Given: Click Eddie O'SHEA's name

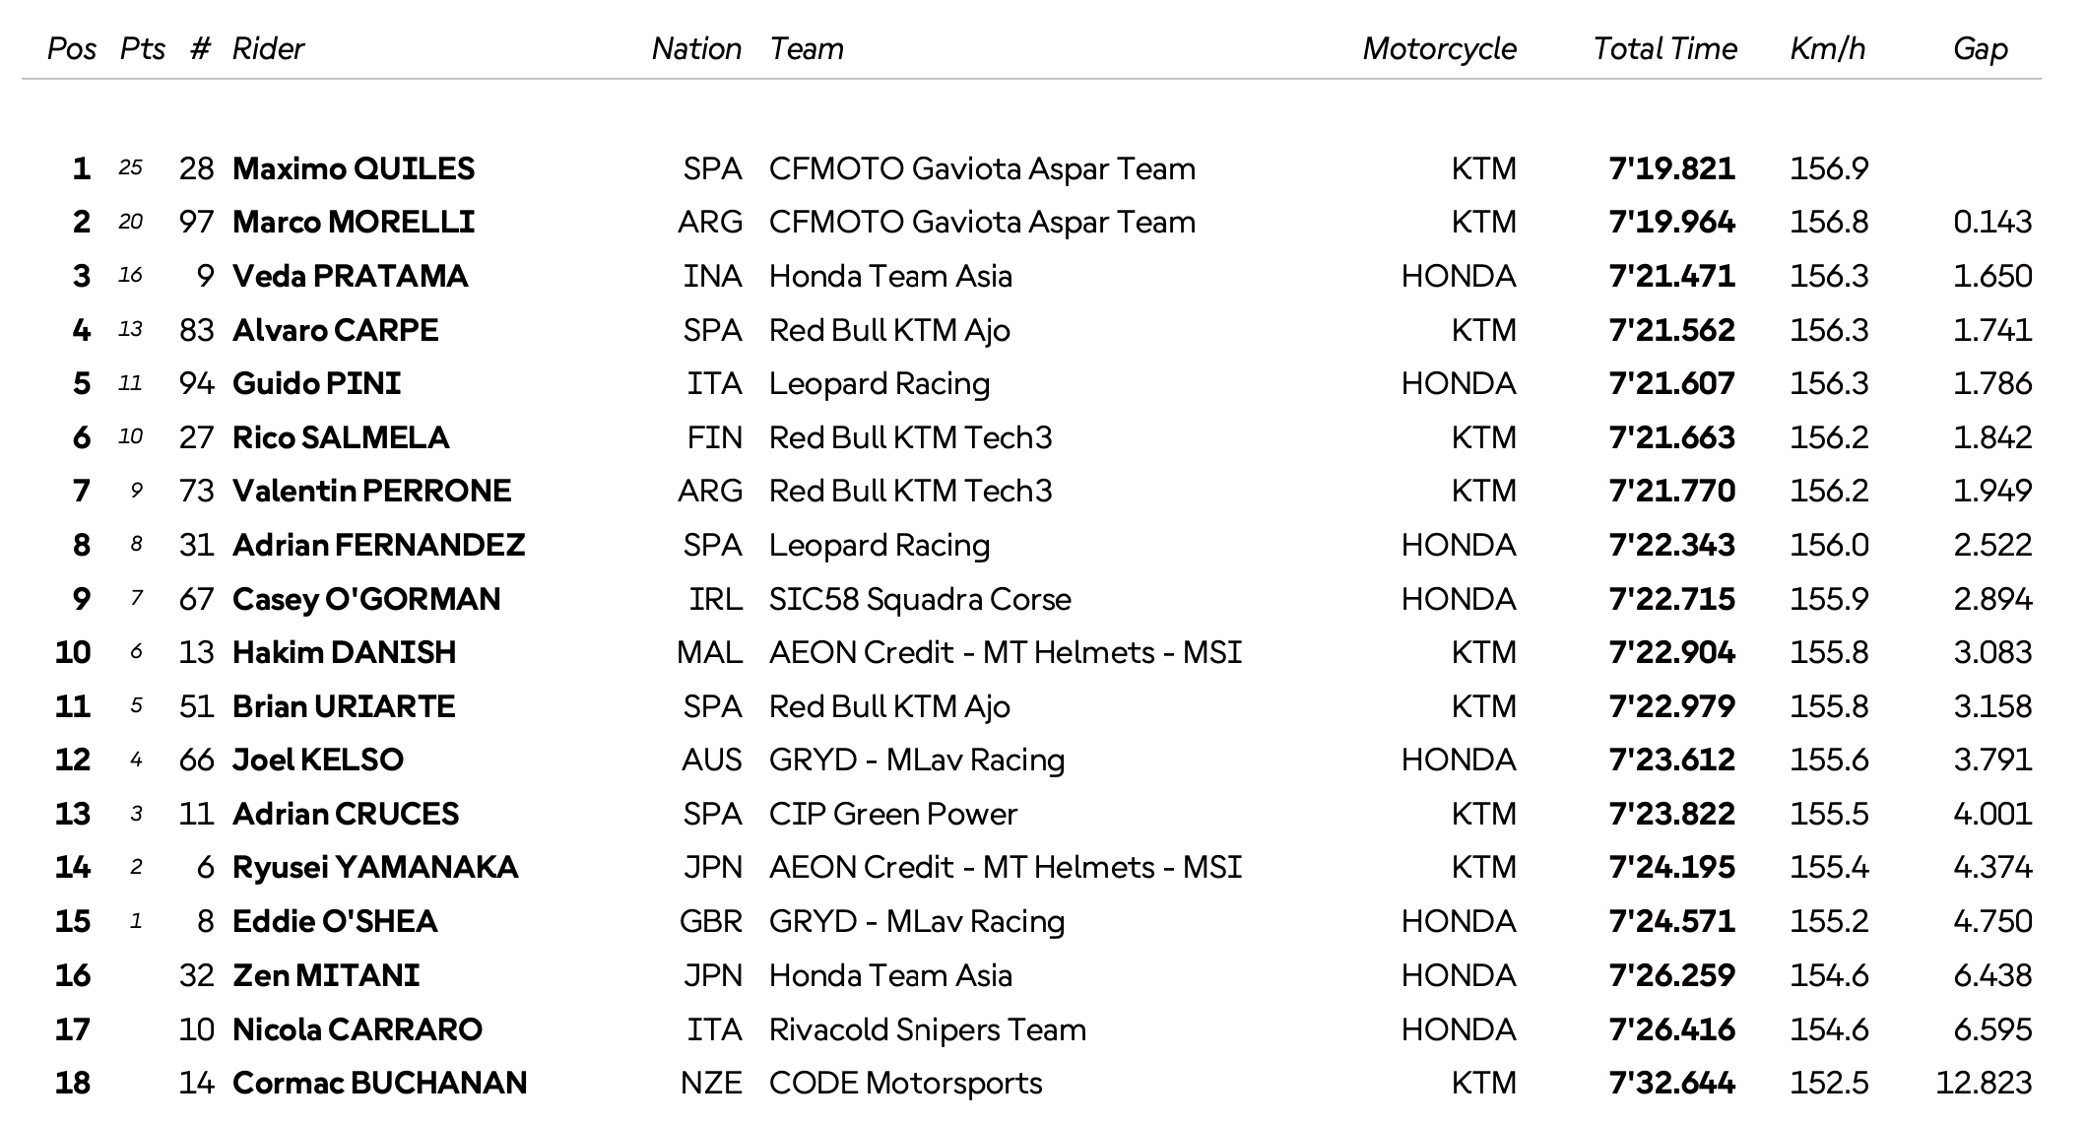Looking at the screenshot, I should click(x=334, y=921).
